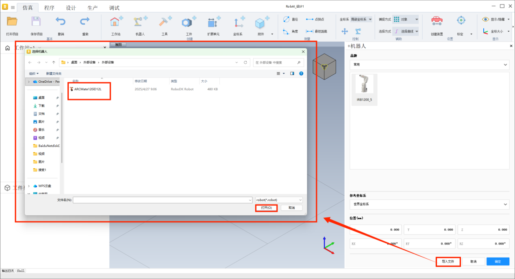The width and height of the screenshot is (515, 279).
Task: Click the 工具 (tool) hammer icon
Action: pyautogui.click(x=165, y=22)
